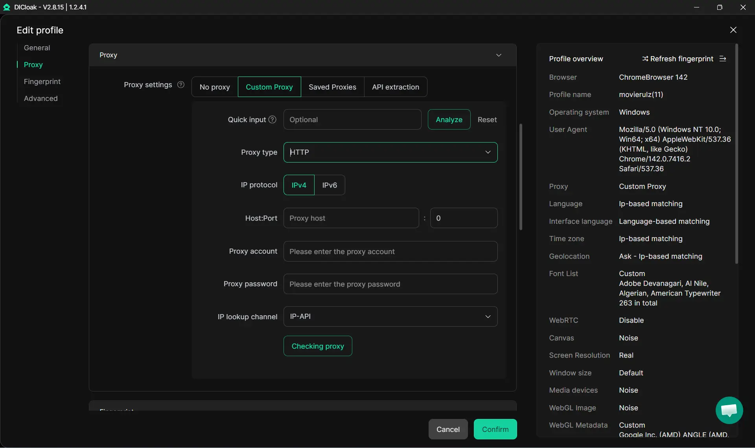Click the Checking proxy button
755x448 pixels.
[x=318, y=346]
